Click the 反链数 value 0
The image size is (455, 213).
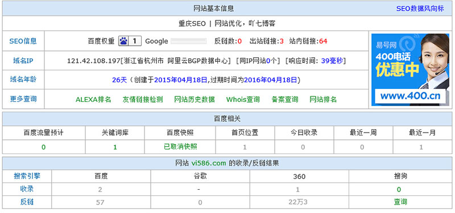[x=239, y=41]
